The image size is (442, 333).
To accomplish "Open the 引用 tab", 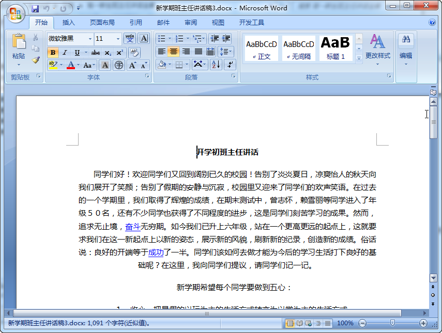I will click(136, 23).
